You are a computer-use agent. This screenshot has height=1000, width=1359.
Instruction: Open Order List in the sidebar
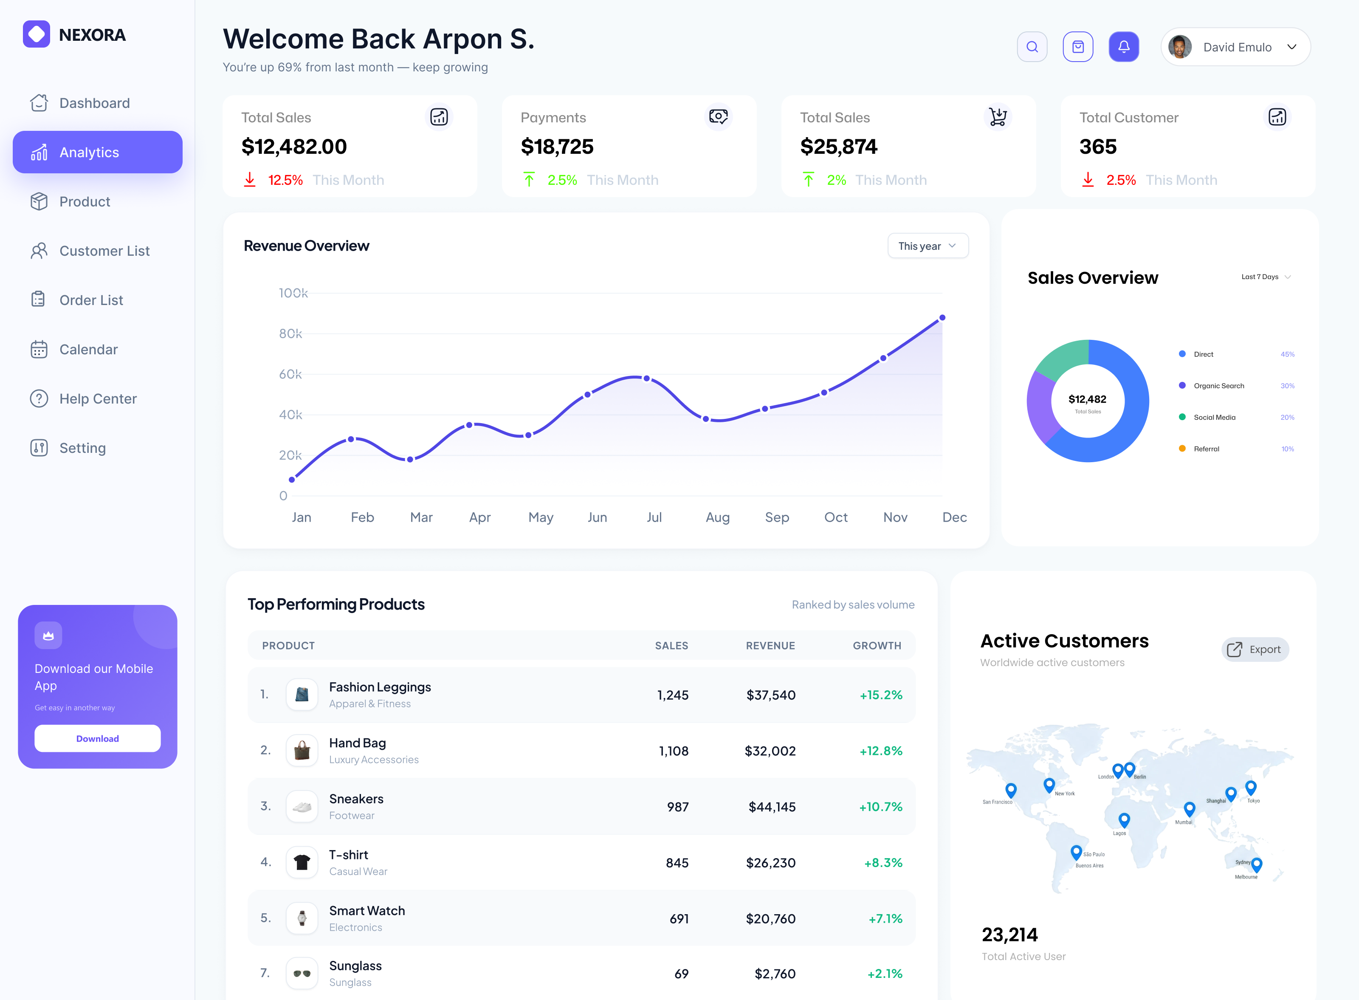97,300
